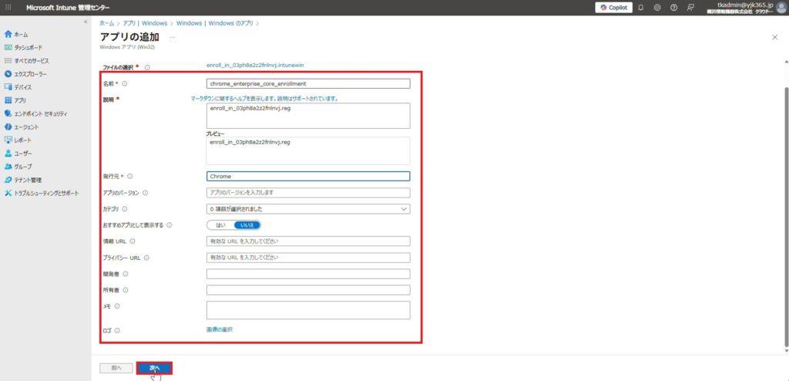Set おすすめアプリ toggle to はい
The image size is (789, 381).
coord(220,225)
